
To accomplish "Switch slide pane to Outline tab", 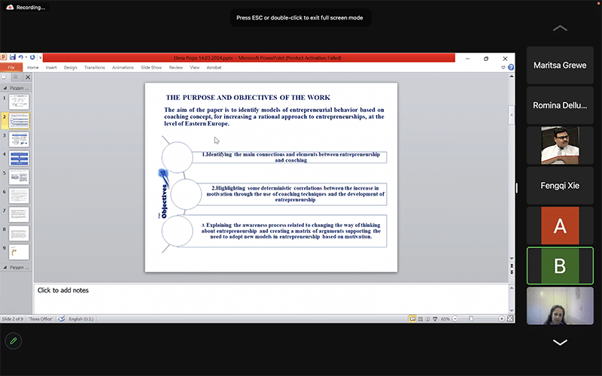I will [14, 77].
